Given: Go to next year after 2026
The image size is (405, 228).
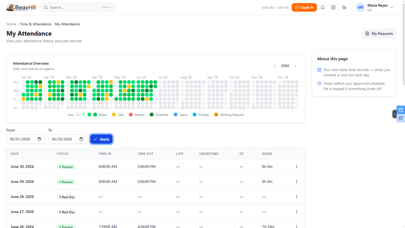Looking at the screenshot, I should (x=296, y=66).
